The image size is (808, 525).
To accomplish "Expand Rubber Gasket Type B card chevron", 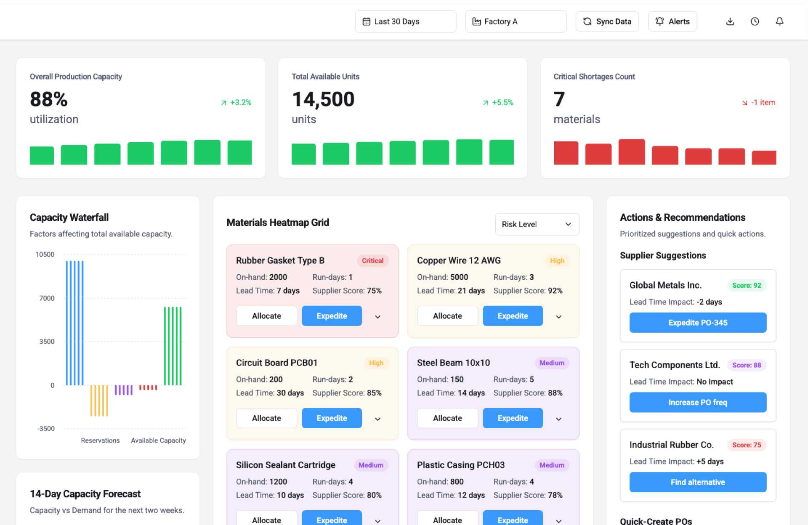I will [x=377, y=317].
